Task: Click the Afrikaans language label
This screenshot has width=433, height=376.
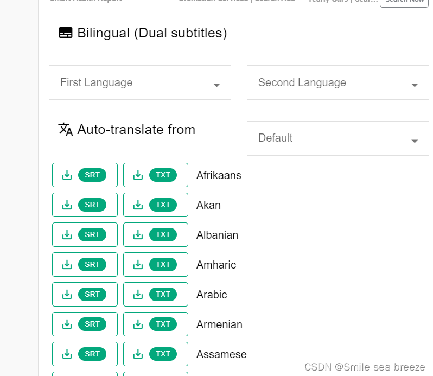Action: tap(219, 175)
